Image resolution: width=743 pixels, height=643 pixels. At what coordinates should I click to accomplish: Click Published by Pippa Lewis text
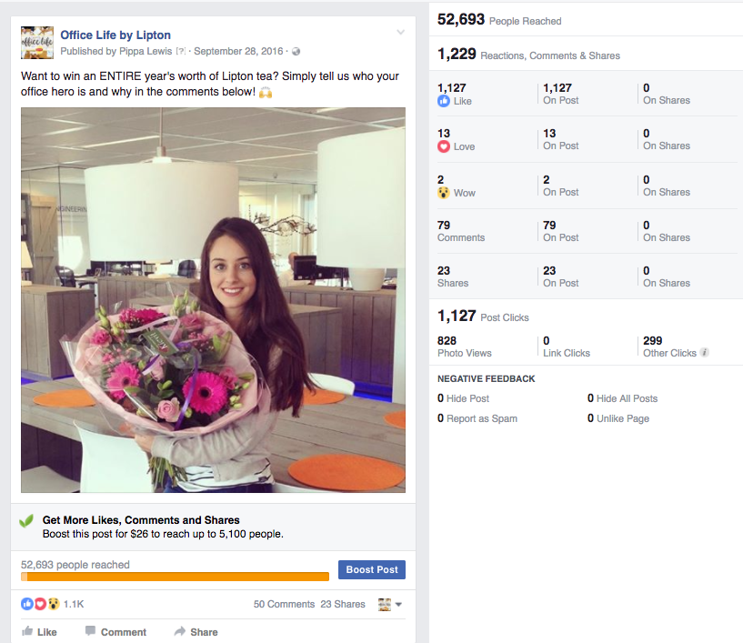[116, 51]
